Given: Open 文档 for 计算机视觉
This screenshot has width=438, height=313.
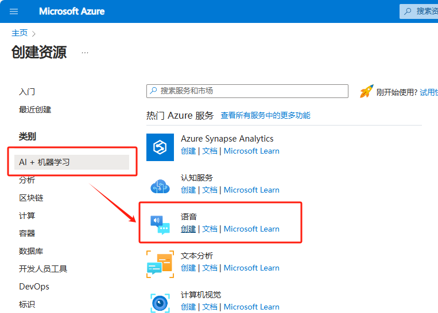Looking at the screenshot, I should coord(210,307).
